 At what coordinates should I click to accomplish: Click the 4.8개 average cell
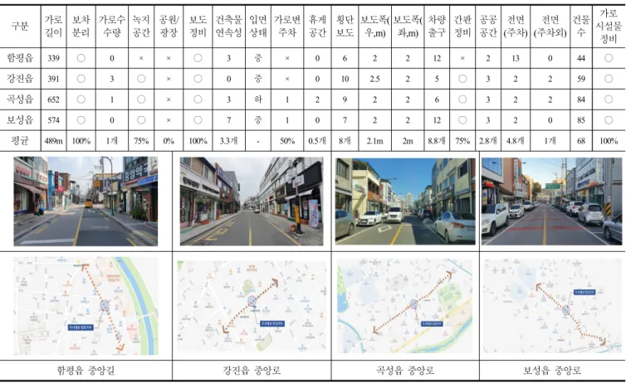tap(516, 141)
